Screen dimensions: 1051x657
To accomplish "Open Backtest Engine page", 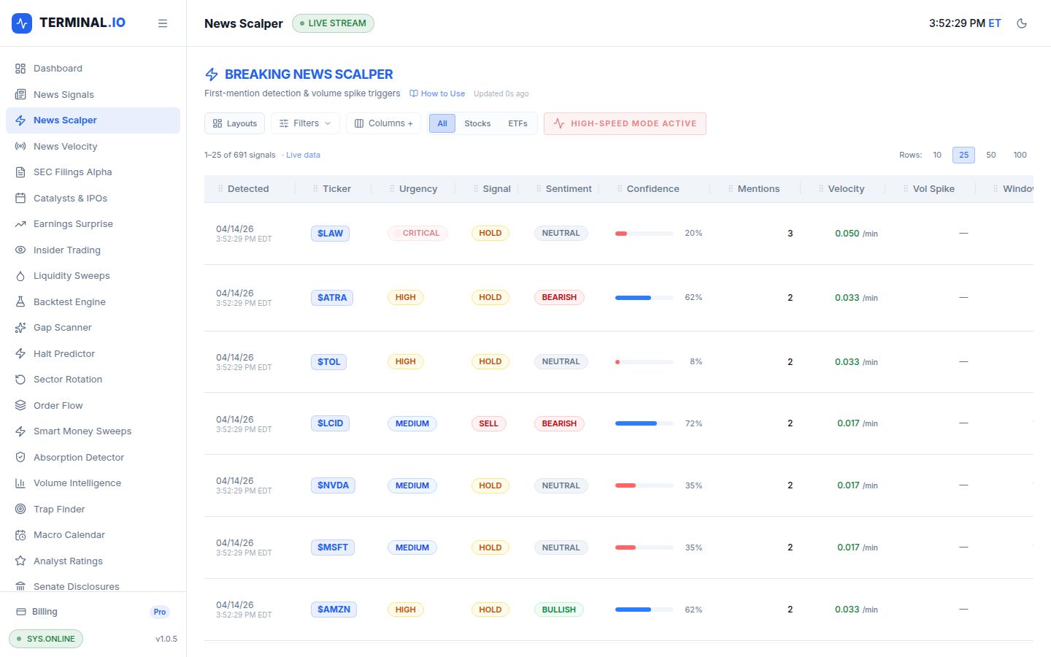I will tap(93, 301).
